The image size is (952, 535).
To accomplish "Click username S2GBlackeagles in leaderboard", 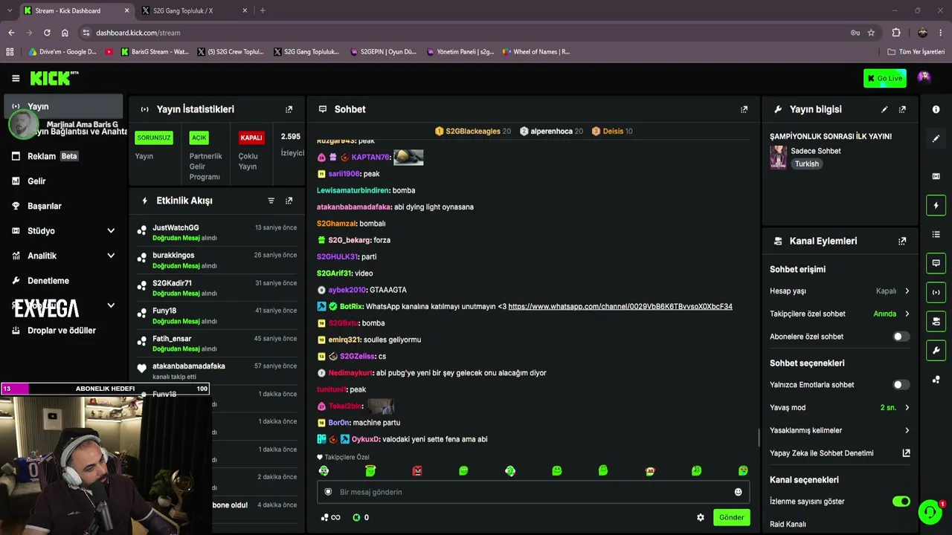I will point(473,132).
